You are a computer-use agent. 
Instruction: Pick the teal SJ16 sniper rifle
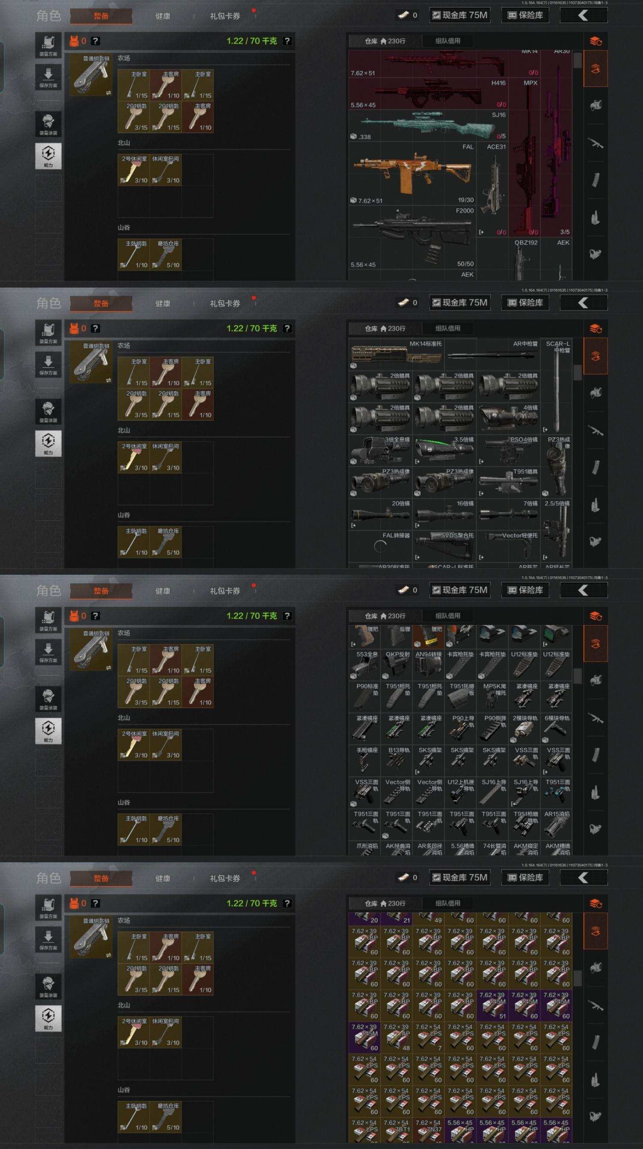tap(428, 126)
